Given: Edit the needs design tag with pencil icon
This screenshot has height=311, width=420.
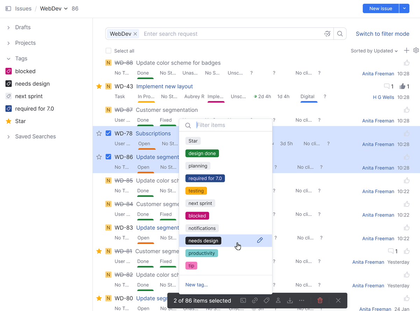Looking at the screenshot, I should pos(260,240).
